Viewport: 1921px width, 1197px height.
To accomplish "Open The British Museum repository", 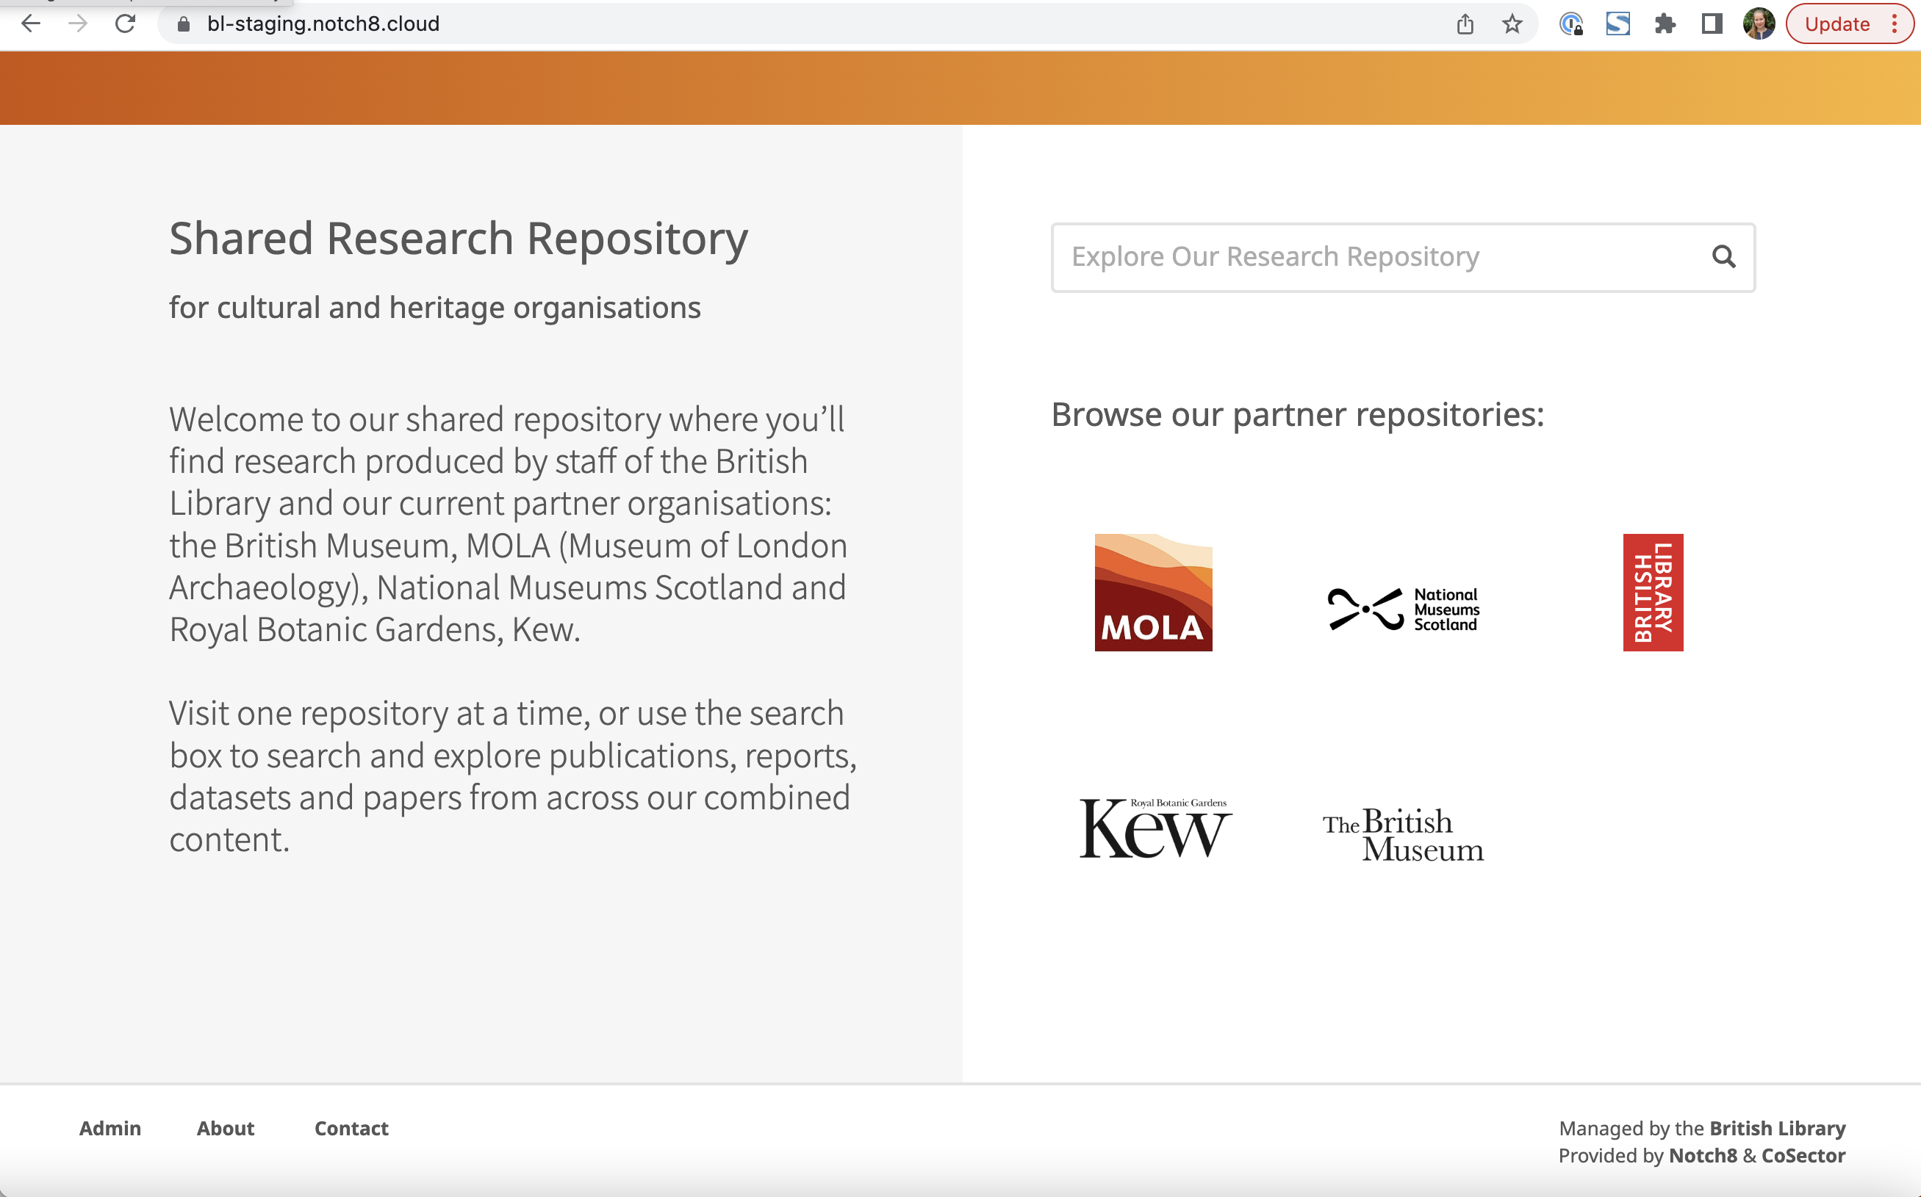I will pos(1403,834).
